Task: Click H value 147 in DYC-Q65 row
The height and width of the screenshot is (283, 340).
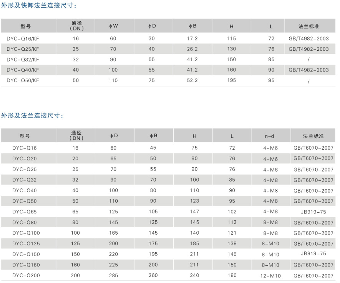Action: click(x=194, y=211)
